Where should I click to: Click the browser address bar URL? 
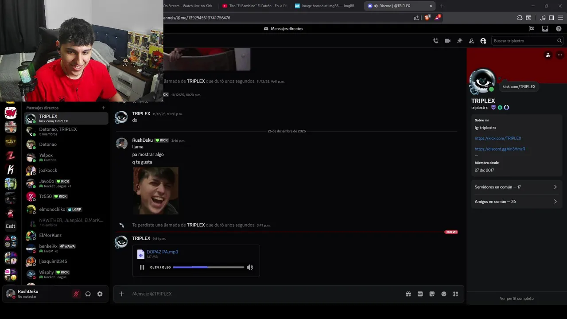click(197, 18)
